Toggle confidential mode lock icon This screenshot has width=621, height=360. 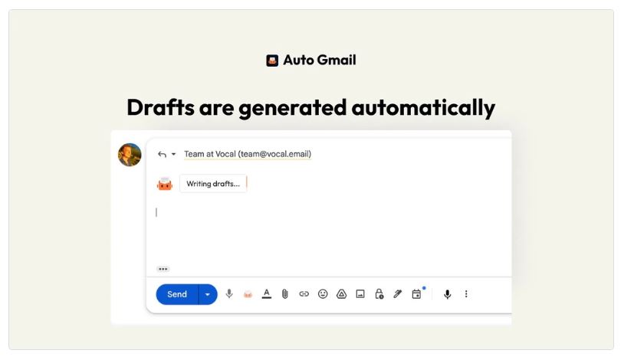click(x=379, y=294)
